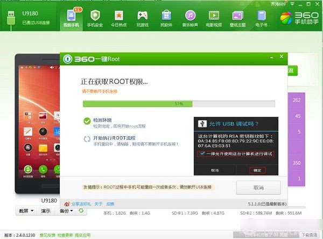
Task: Click the clock app on phone preview
Action: pos(43,131)
